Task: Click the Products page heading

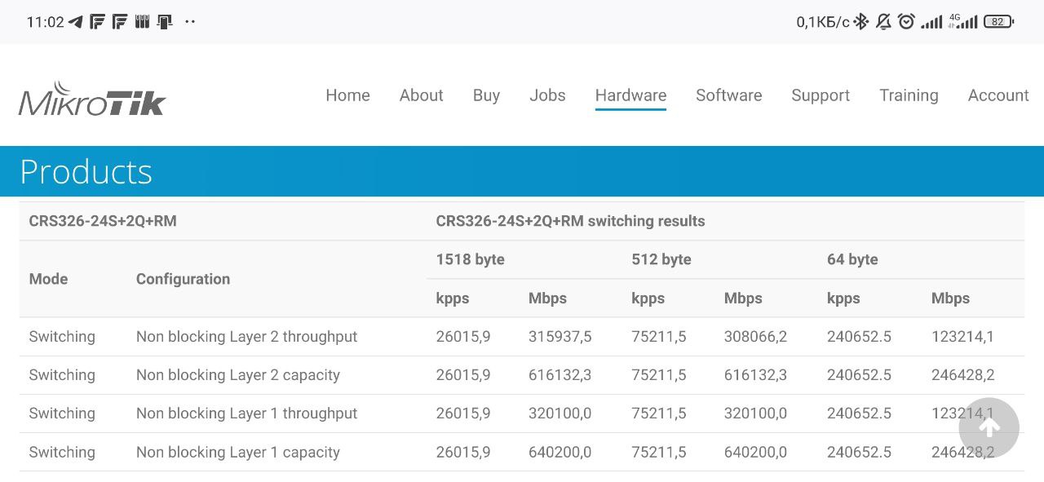Action: point(86,171)
